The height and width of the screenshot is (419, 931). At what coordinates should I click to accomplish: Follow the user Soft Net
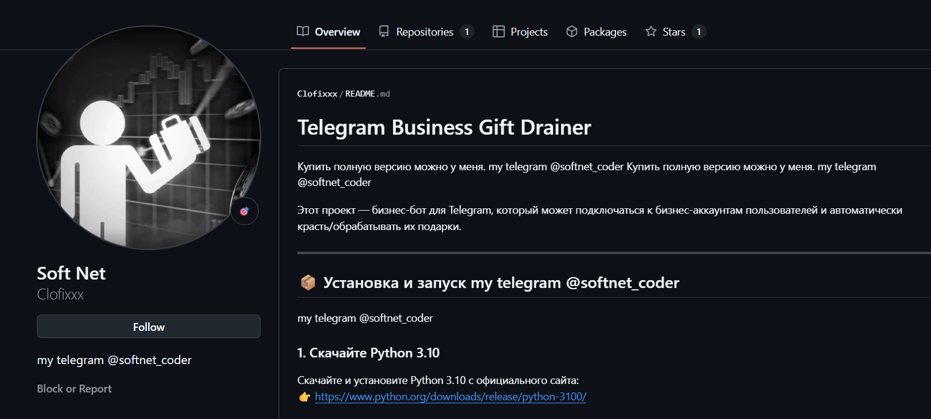[x=149, y=327]
